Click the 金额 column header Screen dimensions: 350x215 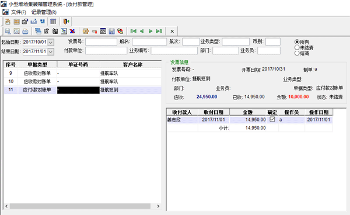click(248, 112)
